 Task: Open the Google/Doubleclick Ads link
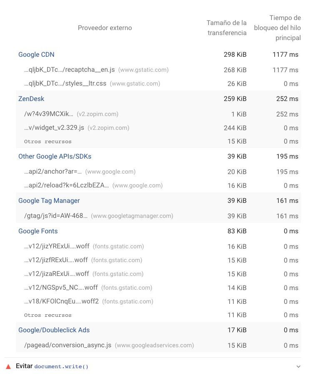pos(54,330)
